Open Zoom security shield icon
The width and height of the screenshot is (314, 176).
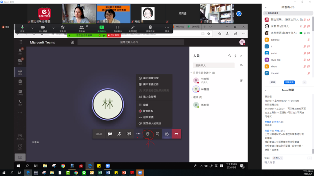point(63,28)
